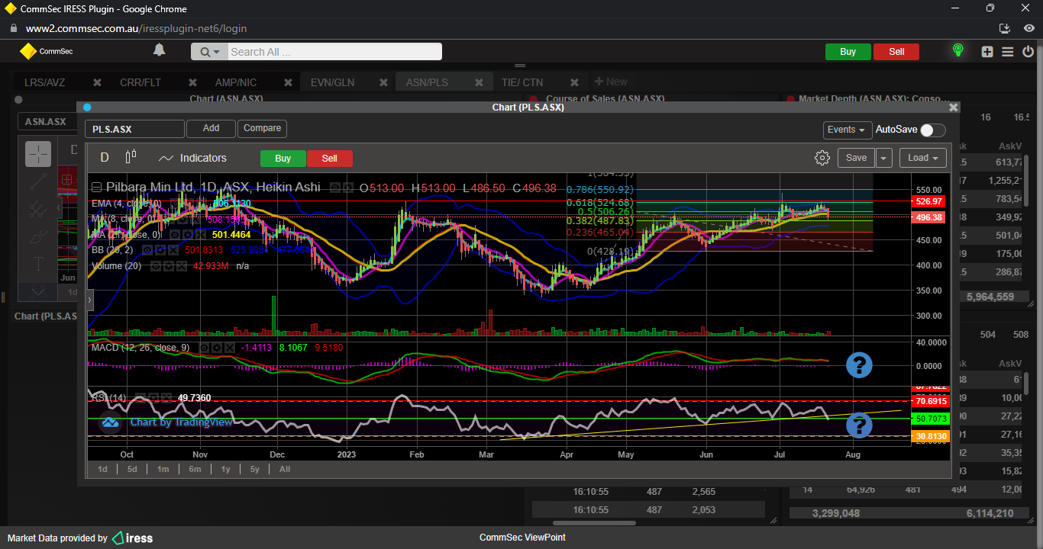Switch to the LRS/AVZ tab
The image size is (1043, 549).
[44, 82]
